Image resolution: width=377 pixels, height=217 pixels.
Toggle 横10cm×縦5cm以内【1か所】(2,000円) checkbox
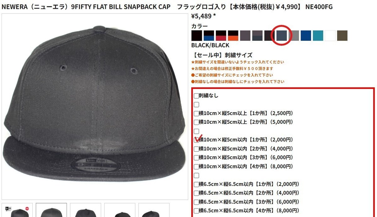pos(196,140)
